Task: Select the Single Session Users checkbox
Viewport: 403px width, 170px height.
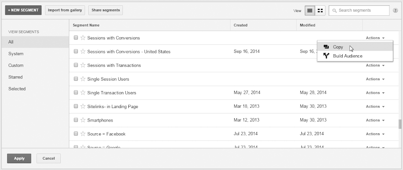Action: (x=76, y=79)
